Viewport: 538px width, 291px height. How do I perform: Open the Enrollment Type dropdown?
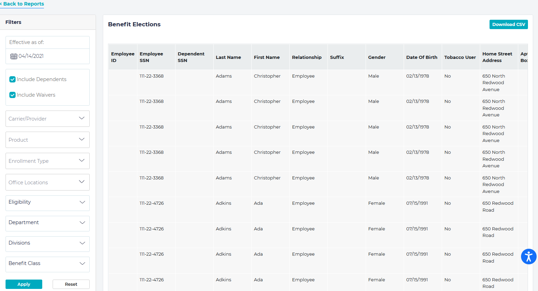[47, 161]
